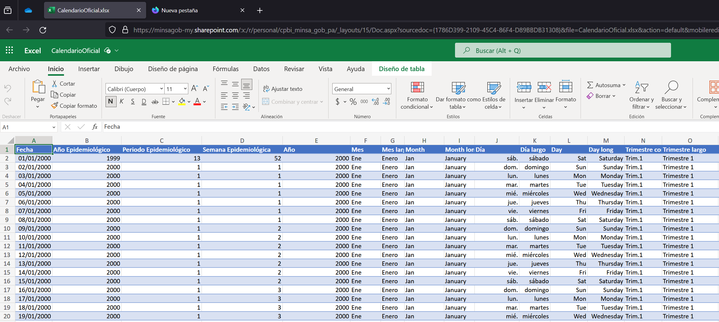Click the fx insert function icon

click(95, 127)
